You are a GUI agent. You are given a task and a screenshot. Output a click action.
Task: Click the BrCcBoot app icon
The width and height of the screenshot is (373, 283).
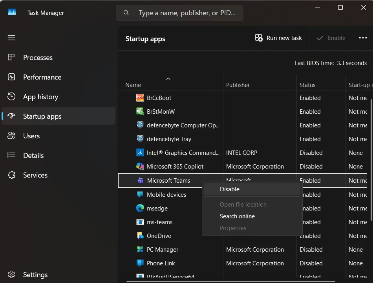(140, 98)
